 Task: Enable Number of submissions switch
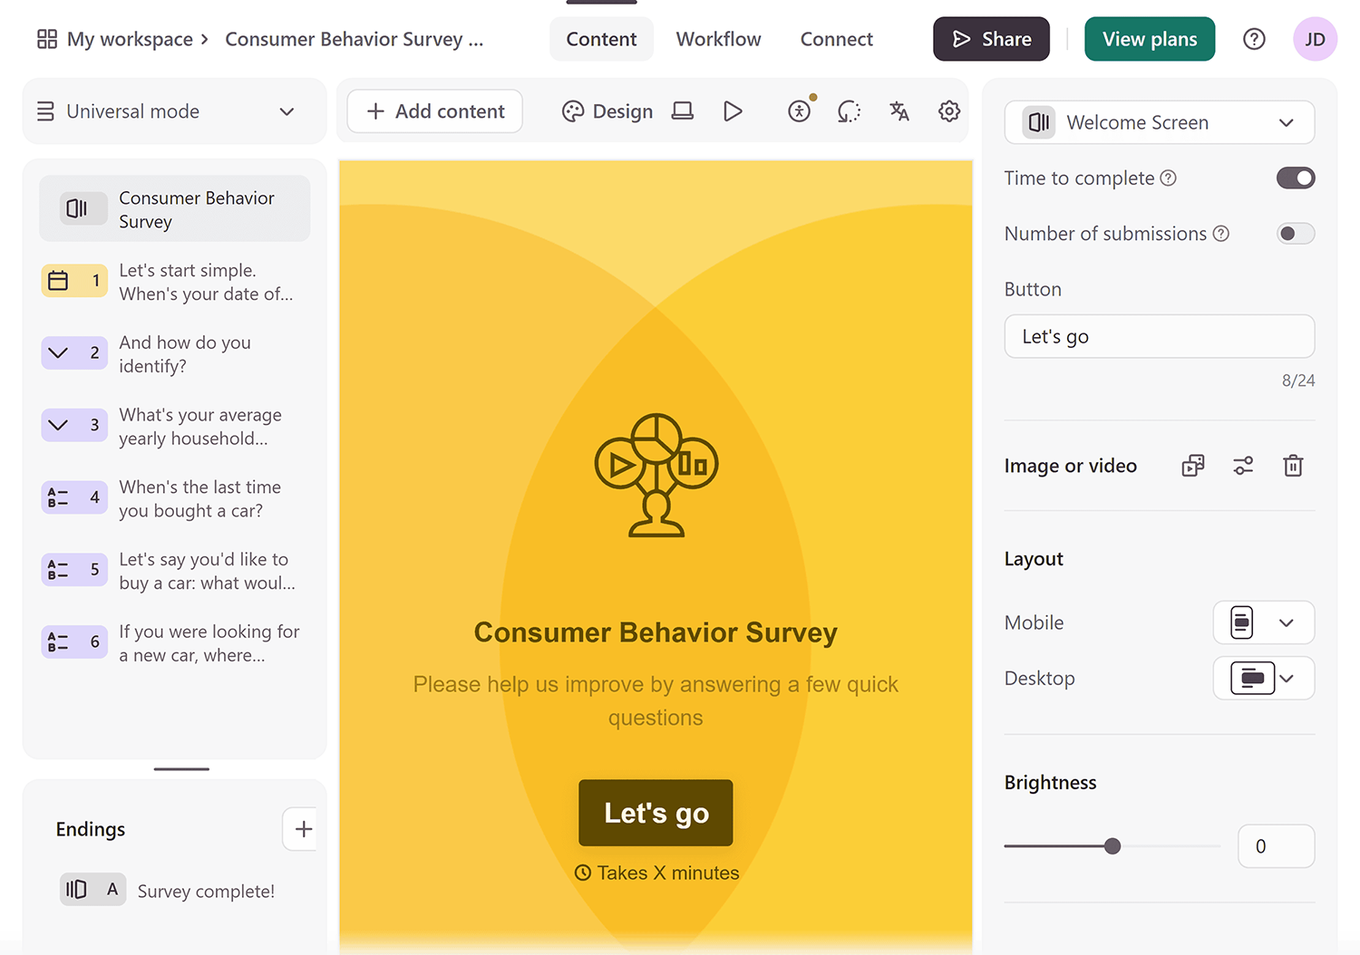(x=1296, y=234)
